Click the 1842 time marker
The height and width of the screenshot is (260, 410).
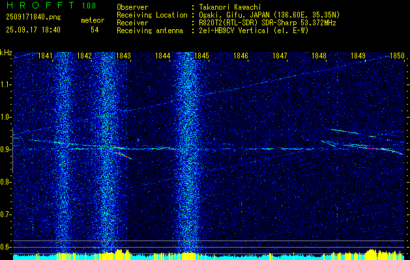click(85, 55)
